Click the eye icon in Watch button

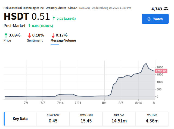point(149,19)
